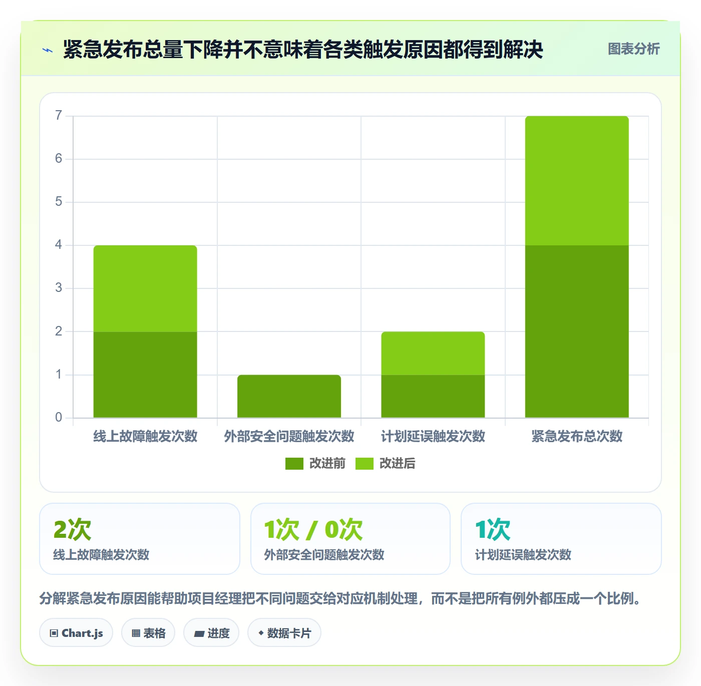The width and height of the screenshot is (701, 686).
Task: Click the dark green segment of 紧急发布总次数 bar
Action: click(577, 331)
